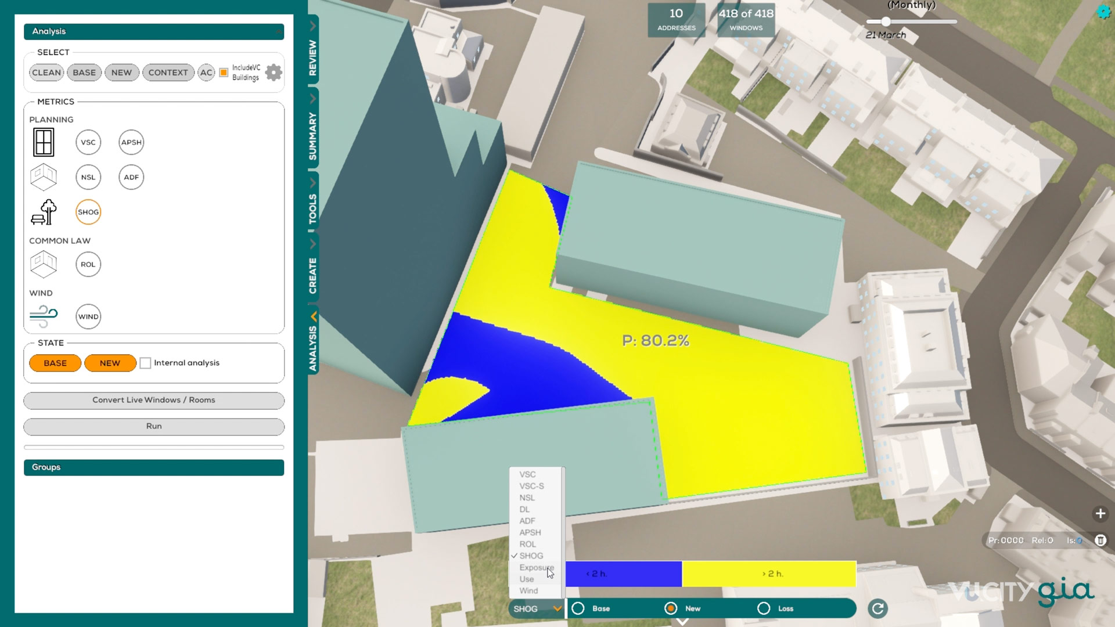
Task: Click the plus icon at right edge
Action: (1100, 513)
